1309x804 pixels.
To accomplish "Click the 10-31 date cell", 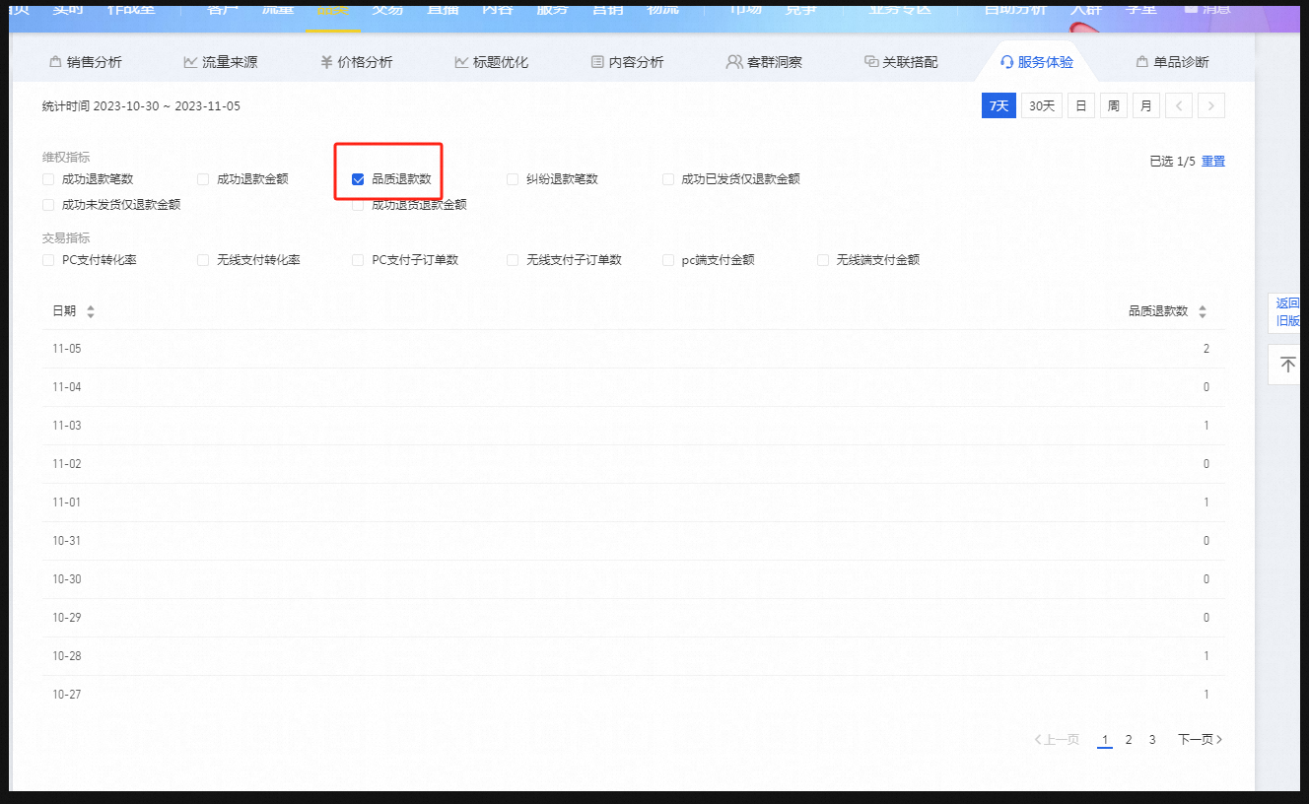I will [67, 541].
